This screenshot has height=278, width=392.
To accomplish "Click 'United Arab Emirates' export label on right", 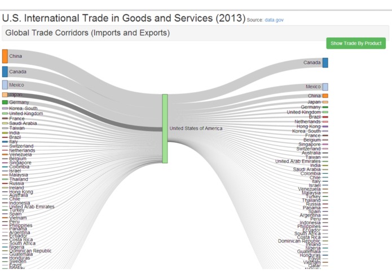I will click(298, 162).
